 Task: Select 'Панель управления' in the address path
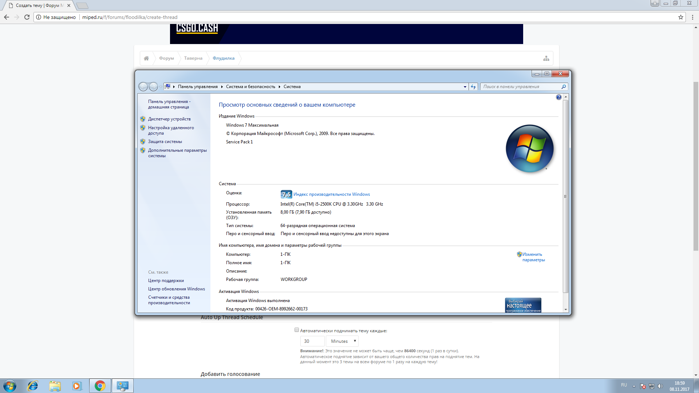tap(198, 87)
